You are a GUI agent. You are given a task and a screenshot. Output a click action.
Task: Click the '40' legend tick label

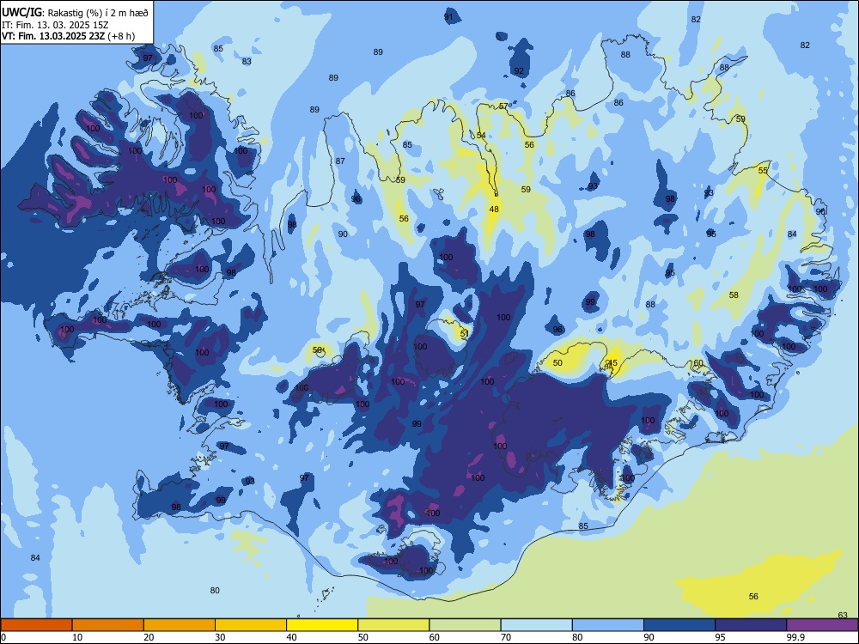tap(292, 637)
